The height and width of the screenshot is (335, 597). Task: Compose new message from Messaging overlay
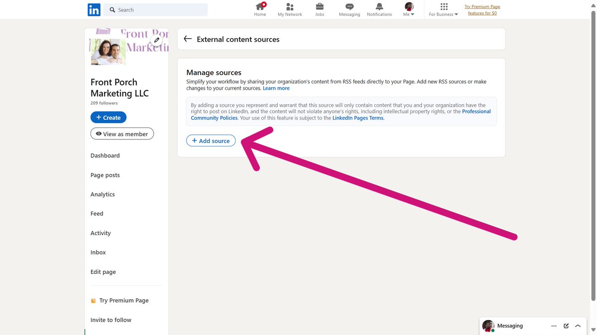pyautogui.click(x=566, y=326)
